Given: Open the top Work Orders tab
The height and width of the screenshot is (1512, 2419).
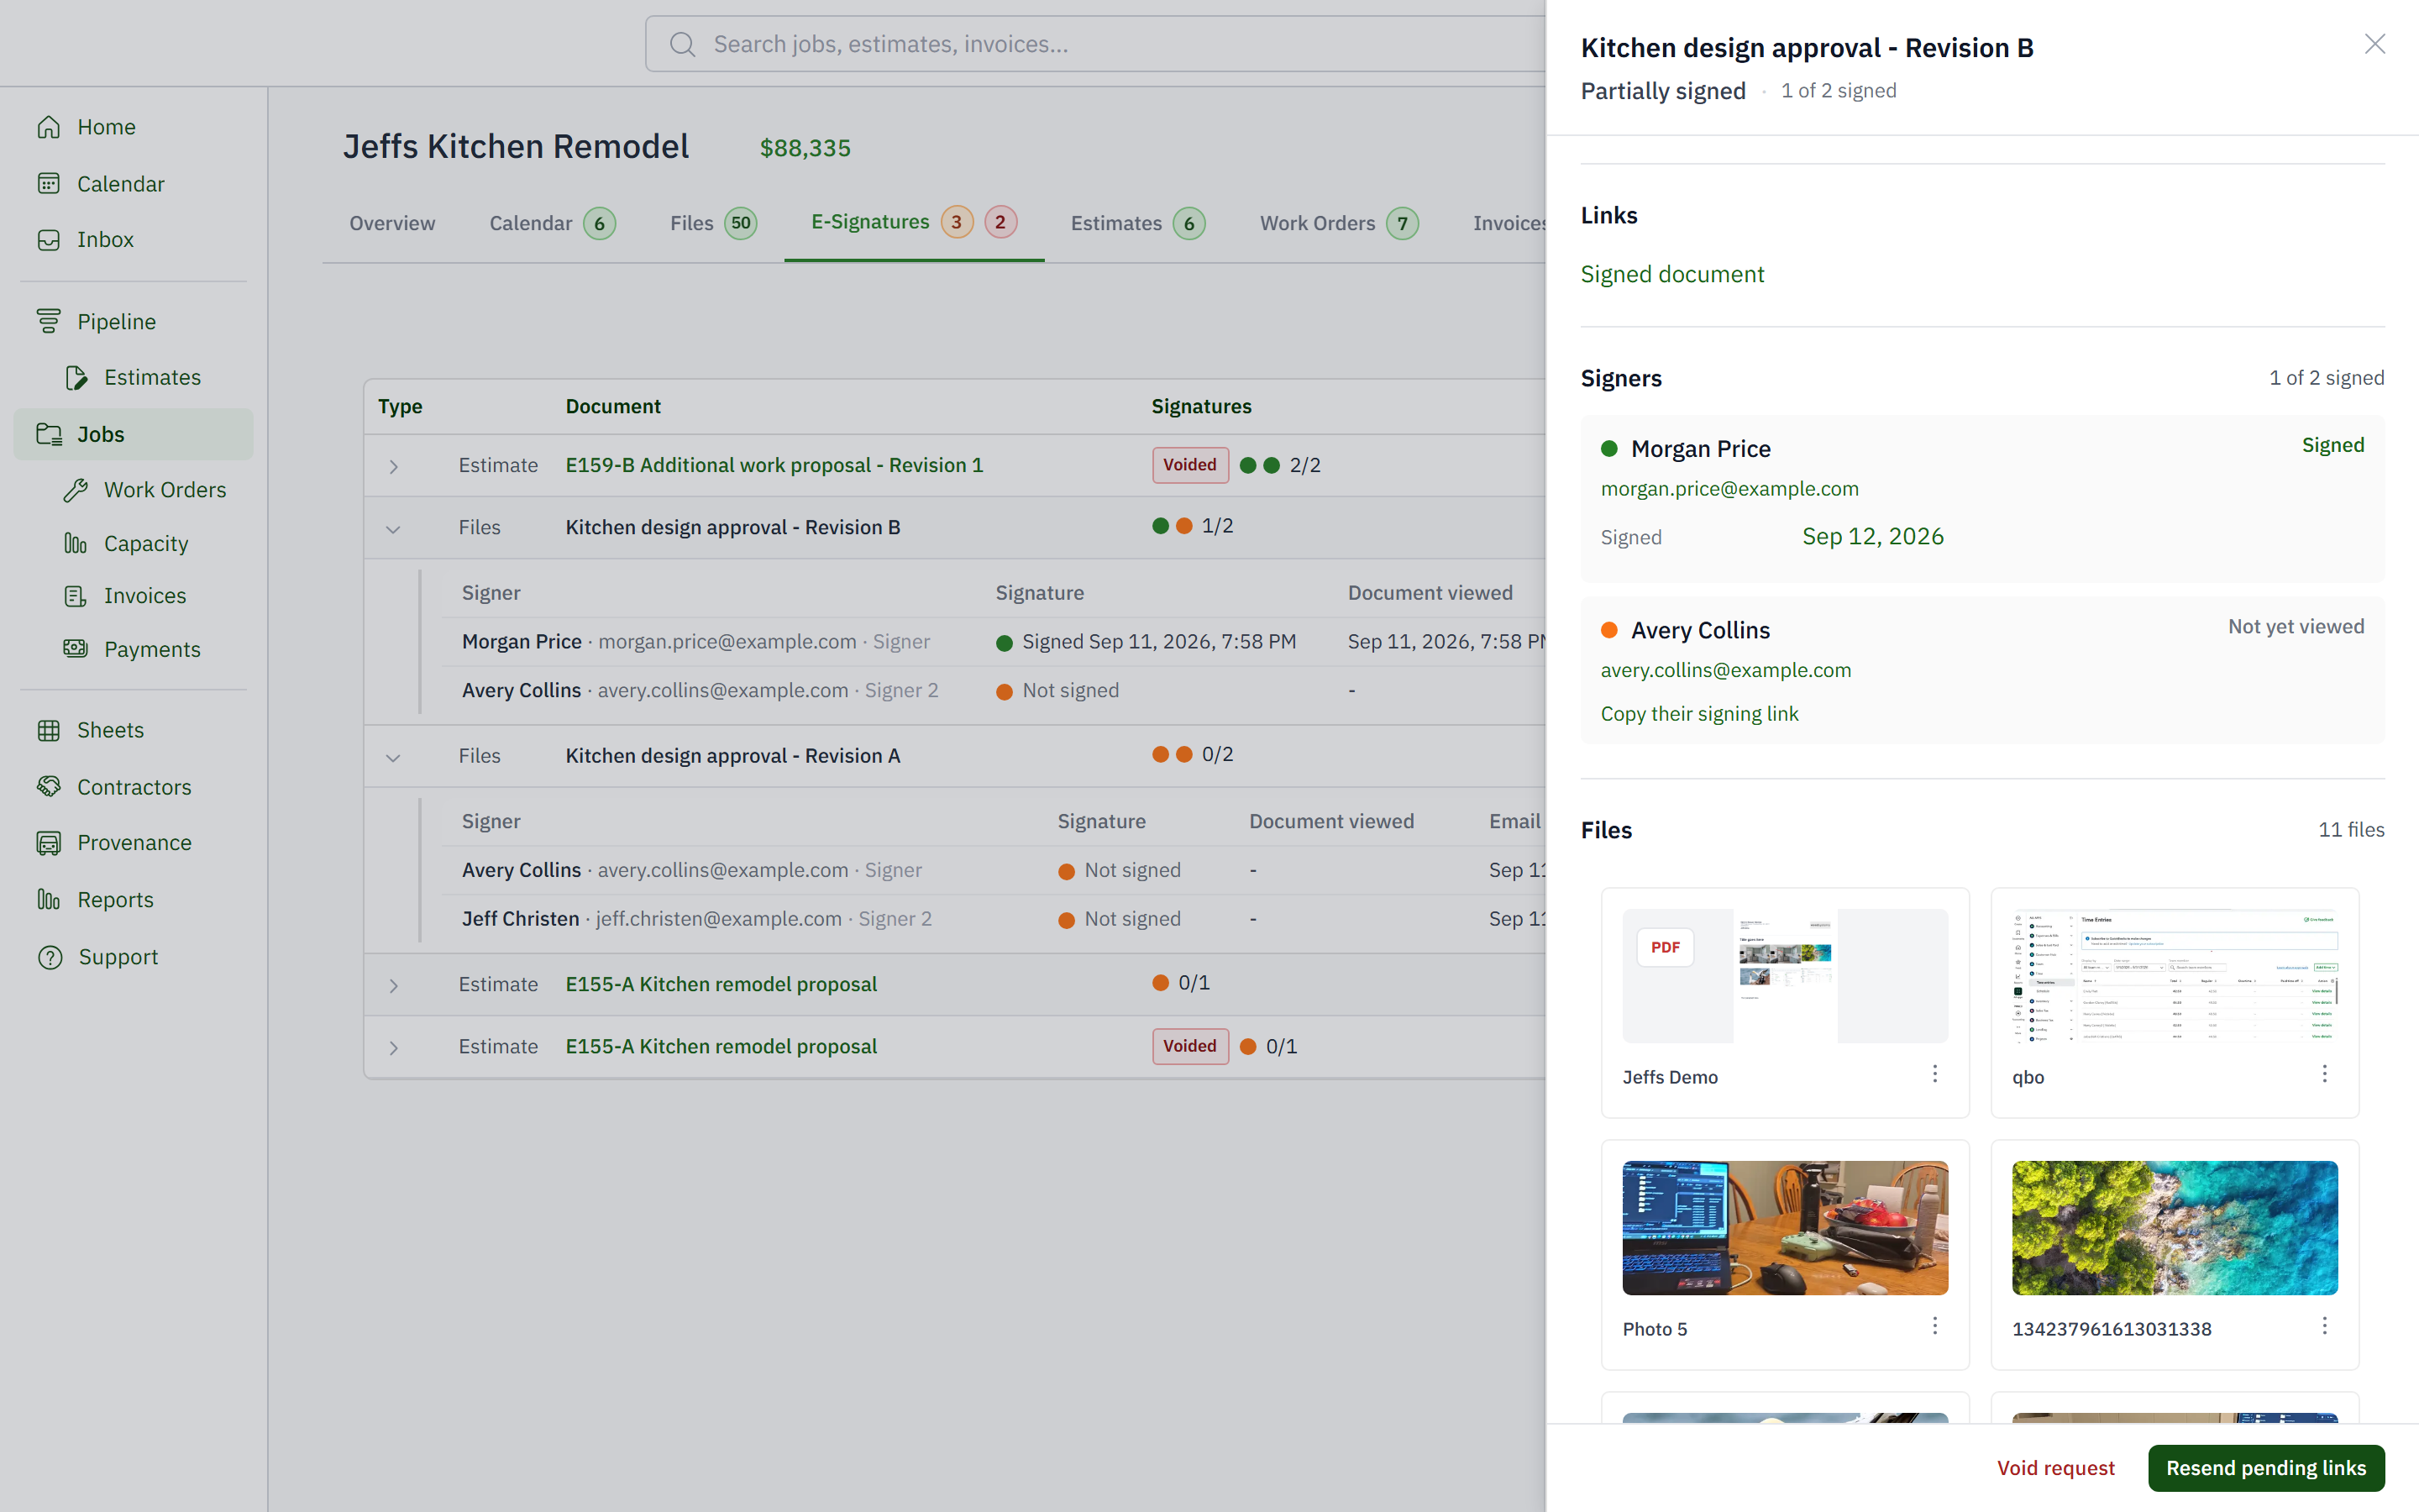Looking at the screenshot, I should point(1340,223).
